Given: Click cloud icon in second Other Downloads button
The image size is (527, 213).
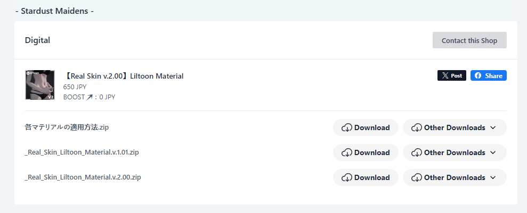Looking at the screenshot, I should coord(416,153).
